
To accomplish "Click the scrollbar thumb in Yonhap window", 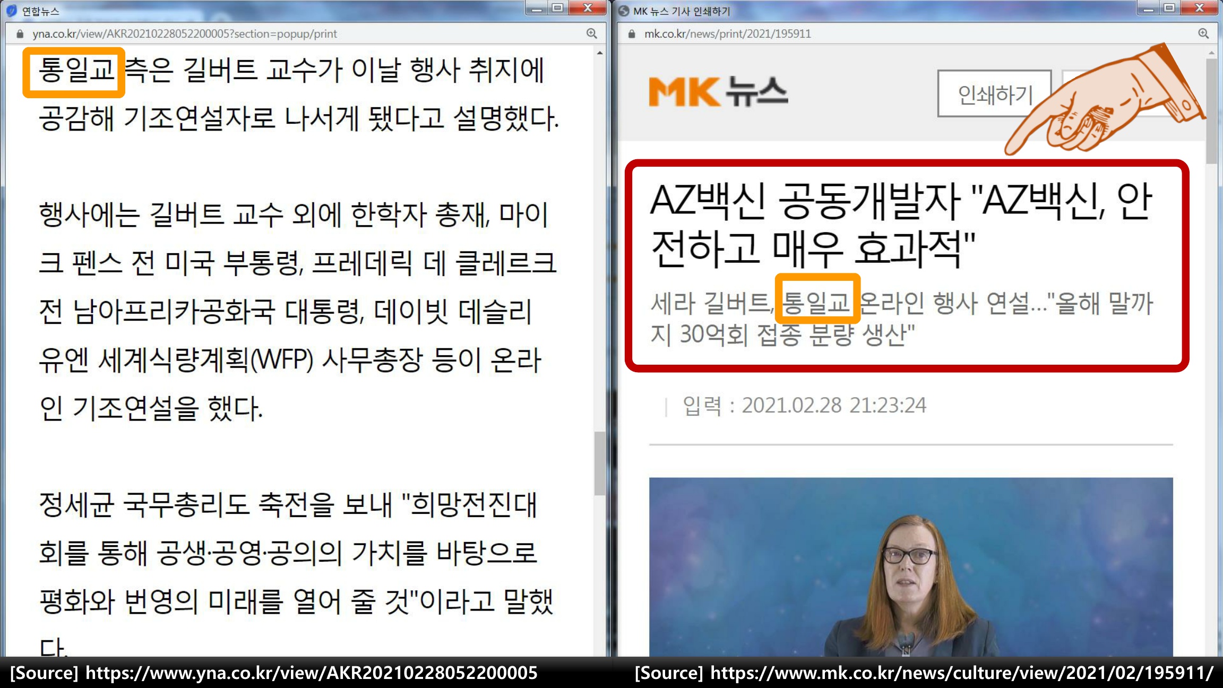I will click(x=600, y=463).
